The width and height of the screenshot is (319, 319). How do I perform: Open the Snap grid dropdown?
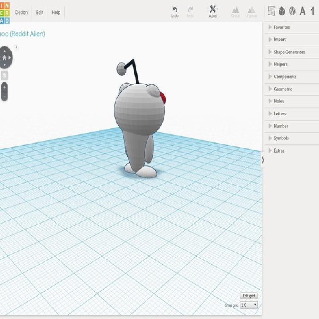coord(249,305)
